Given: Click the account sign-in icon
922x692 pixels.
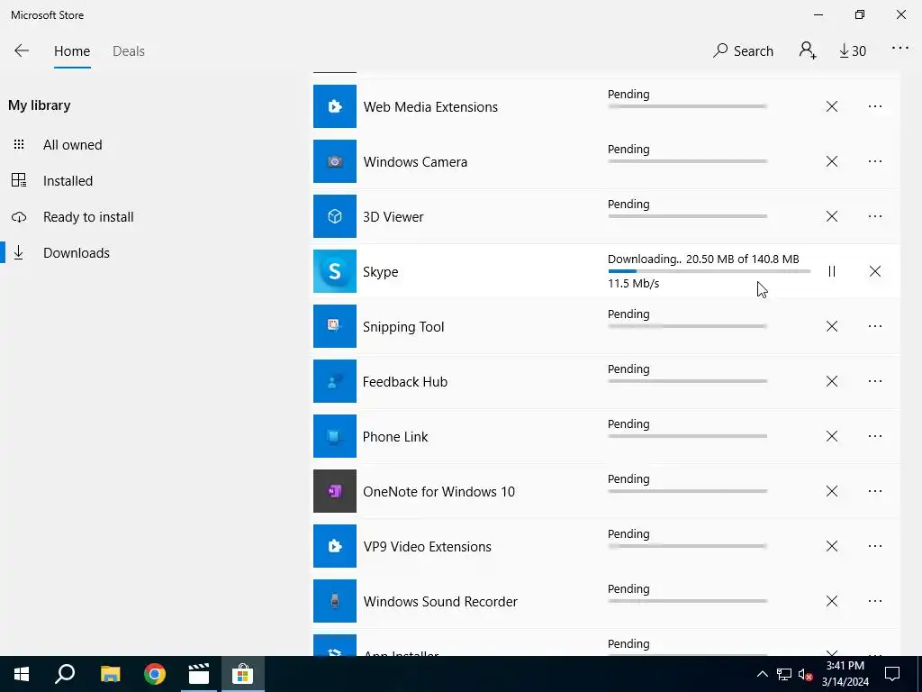Looking at the screenshot, I should point(808,50).
